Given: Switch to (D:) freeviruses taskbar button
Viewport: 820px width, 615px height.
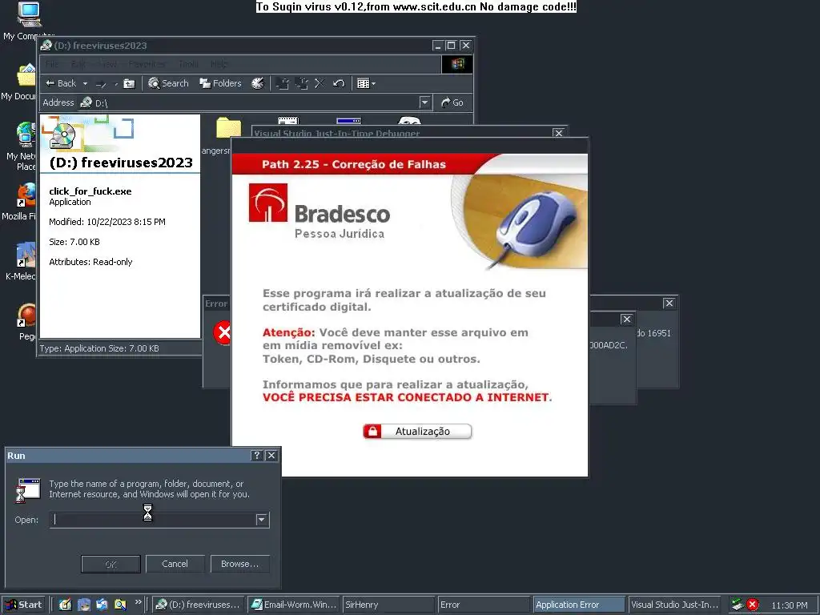Looking at the screenshot, I should [x=198, y=605].
